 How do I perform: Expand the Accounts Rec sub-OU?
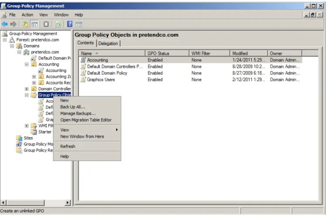click(34, 83)
